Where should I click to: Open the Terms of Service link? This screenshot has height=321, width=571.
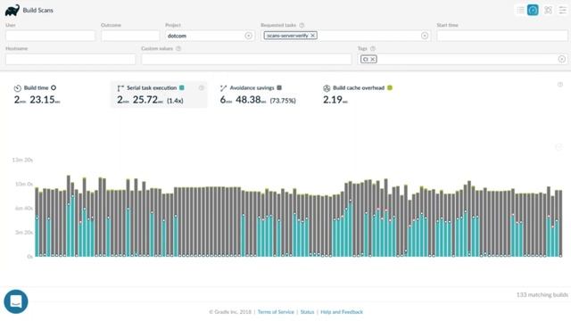[x=276, y=312]
